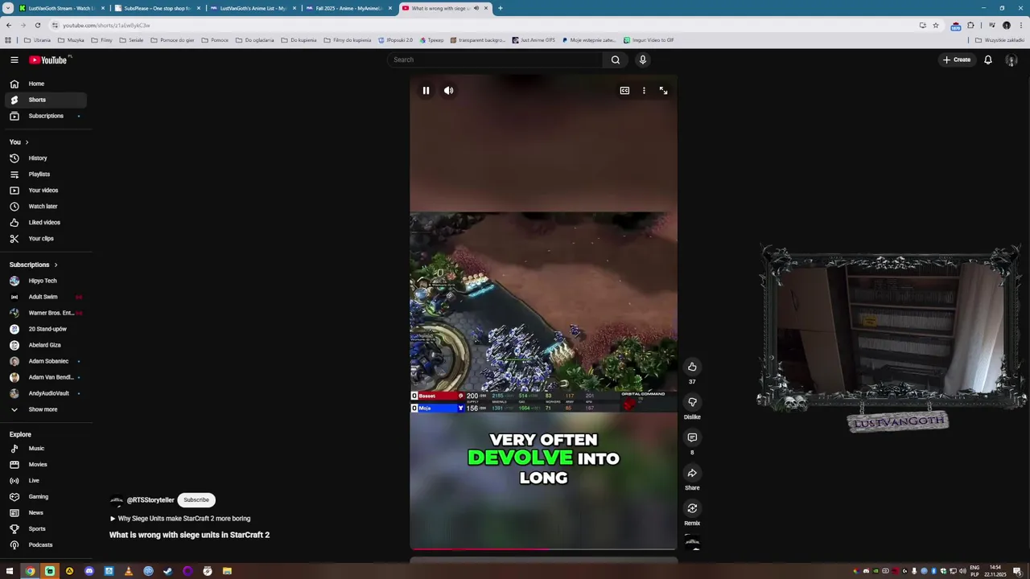This screenshot has height=579, width=1030.
Task: Open AndyAudioVault channel
Action: (44, 393)
